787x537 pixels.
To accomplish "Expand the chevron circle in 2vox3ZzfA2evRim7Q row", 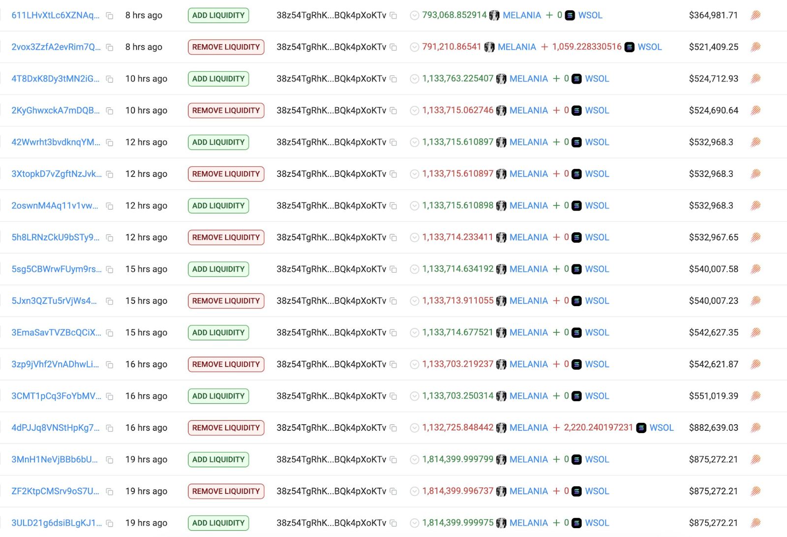I will tap(415, 47).
